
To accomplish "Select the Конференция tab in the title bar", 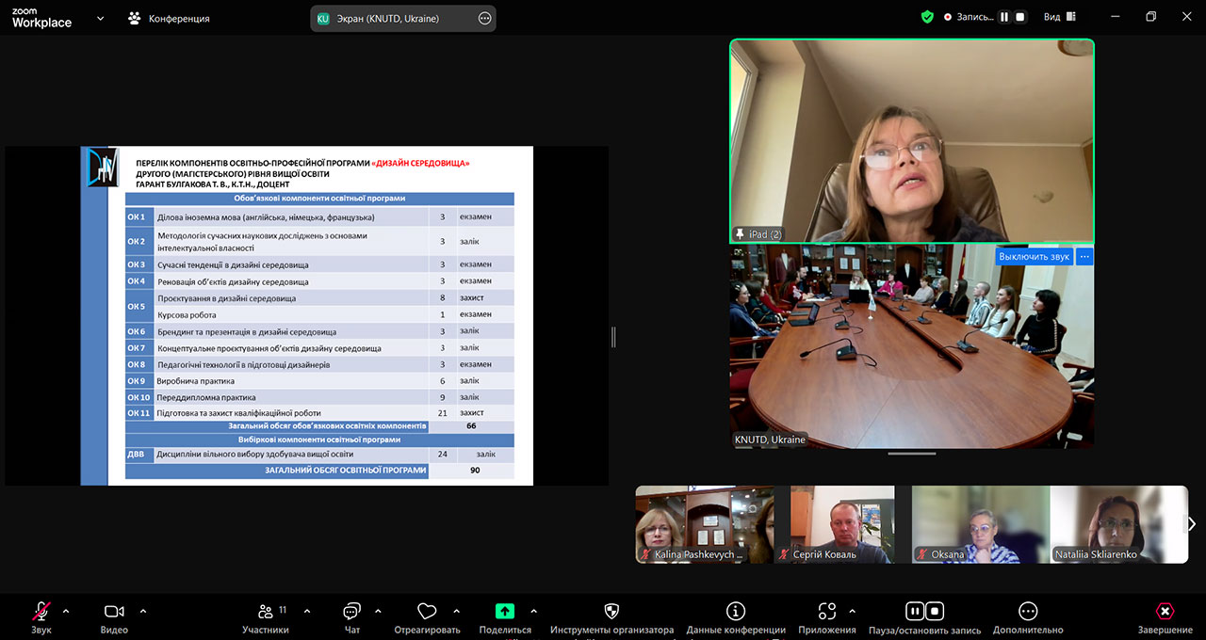I will pos(170,18).
